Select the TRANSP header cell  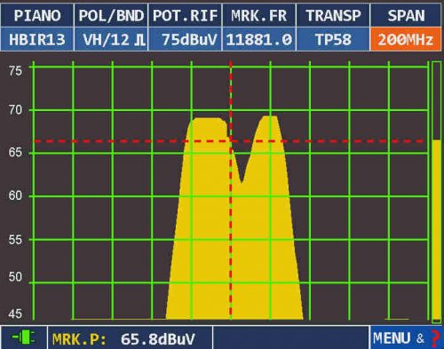point(333,15)
